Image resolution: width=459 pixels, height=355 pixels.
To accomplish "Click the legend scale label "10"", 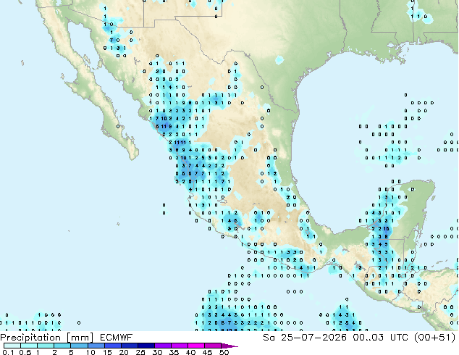I will [90, 352].
